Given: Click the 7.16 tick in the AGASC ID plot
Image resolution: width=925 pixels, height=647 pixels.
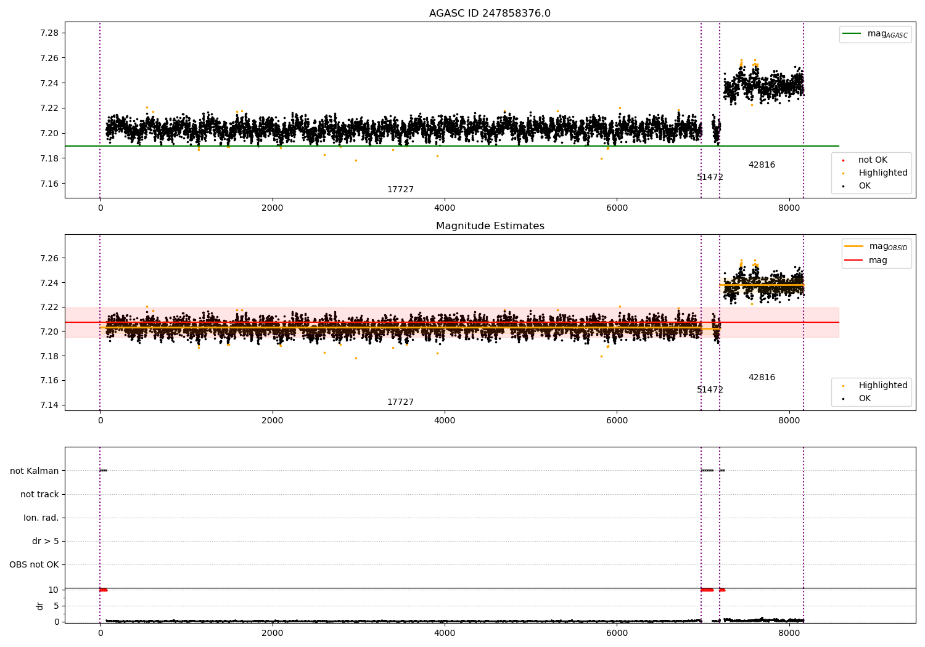Looking at the screenshot, I should coord(48,184).
